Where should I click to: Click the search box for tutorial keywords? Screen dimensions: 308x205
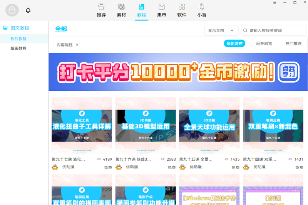pyautogui.click(x=274, y=31)
